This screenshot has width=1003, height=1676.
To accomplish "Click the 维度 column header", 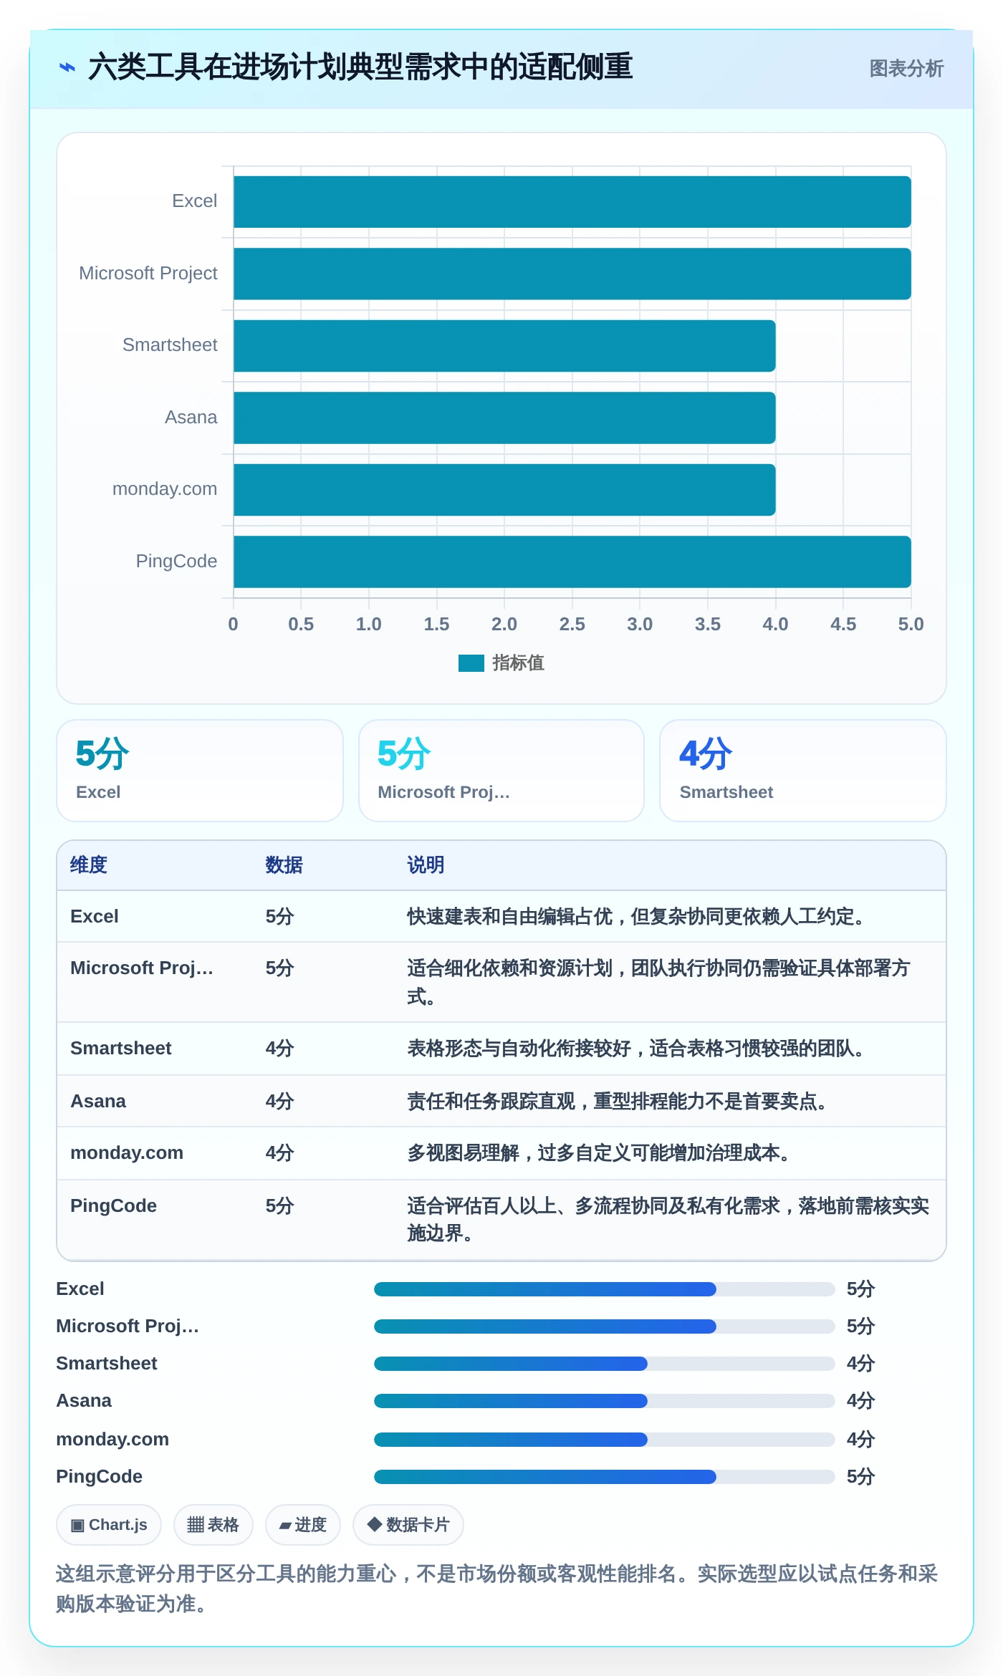I will click(x=89, y=865).
